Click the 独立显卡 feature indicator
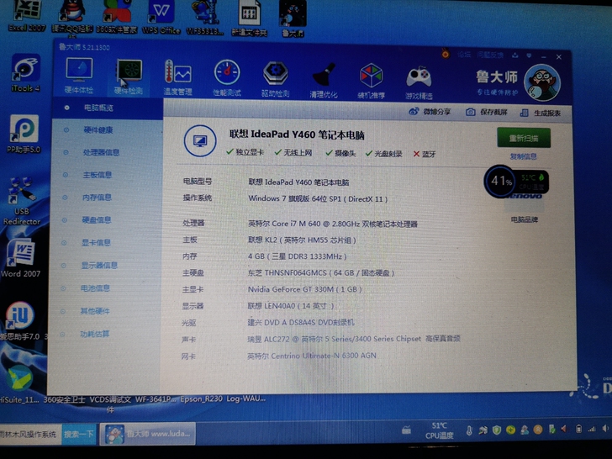Image resolution: width=612 pixels, height=459 pixels. [x=245, y=152]
